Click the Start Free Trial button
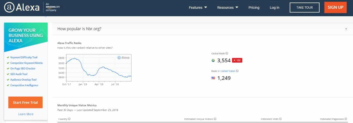This screenshot has width=353, height=123. [25, 102]
